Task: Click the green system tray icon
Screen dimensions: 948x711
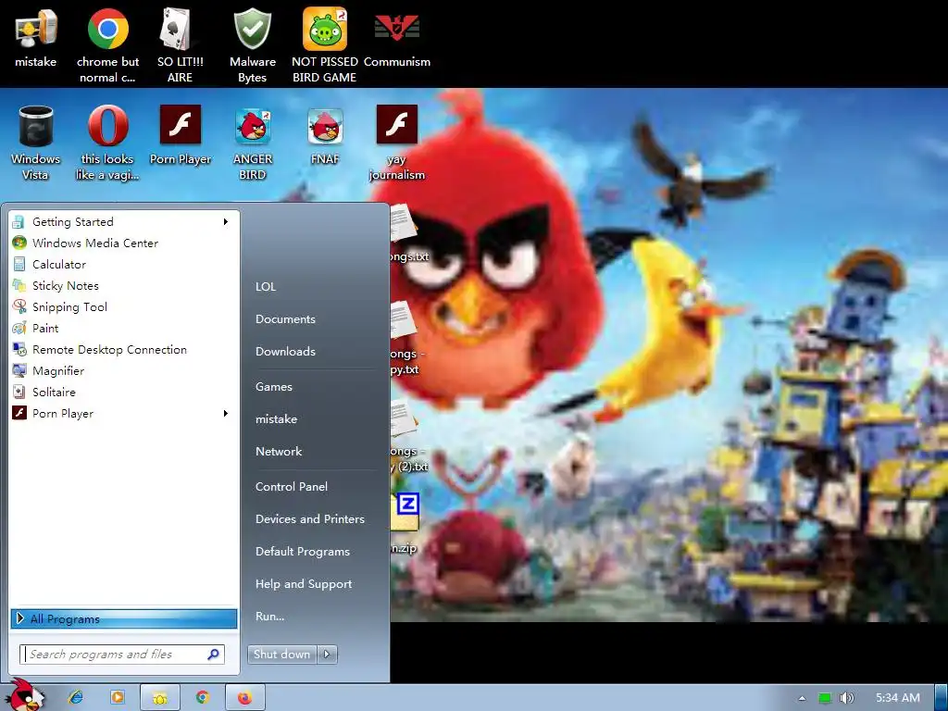Action: [825, 698]
